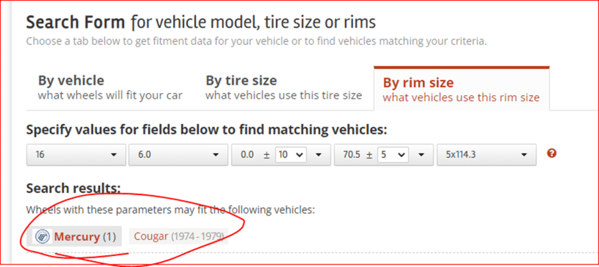Change the offset tolerance select showing 10

pos(290,155)
